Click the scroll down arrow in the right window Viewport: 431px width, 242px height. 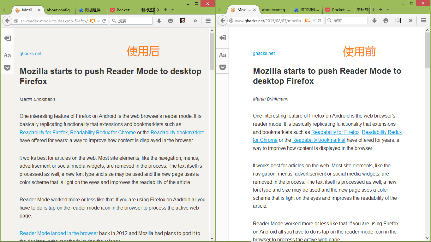coord(428,239)
